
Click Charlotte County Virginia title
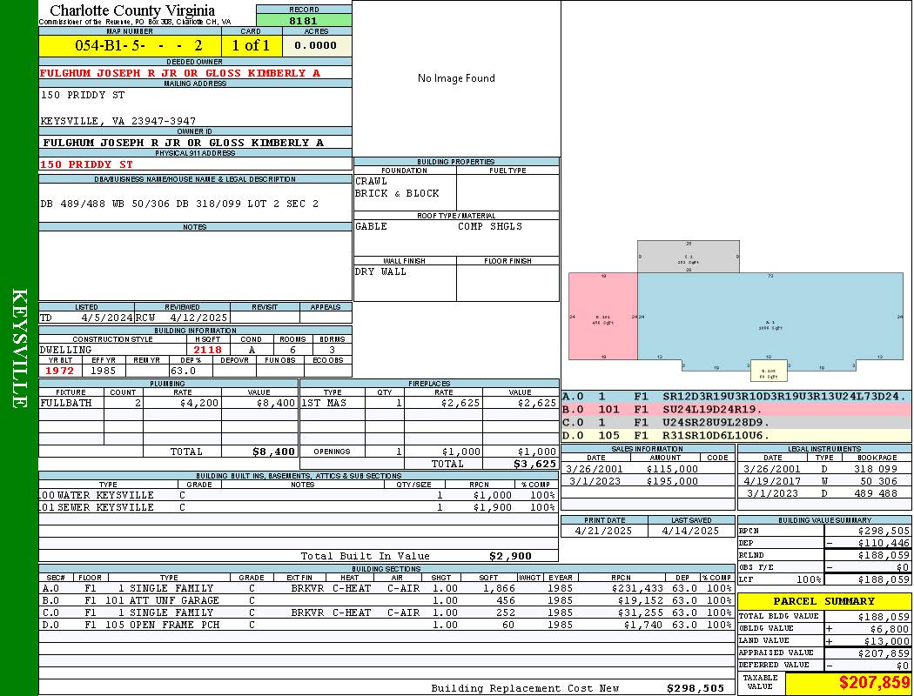132,10
